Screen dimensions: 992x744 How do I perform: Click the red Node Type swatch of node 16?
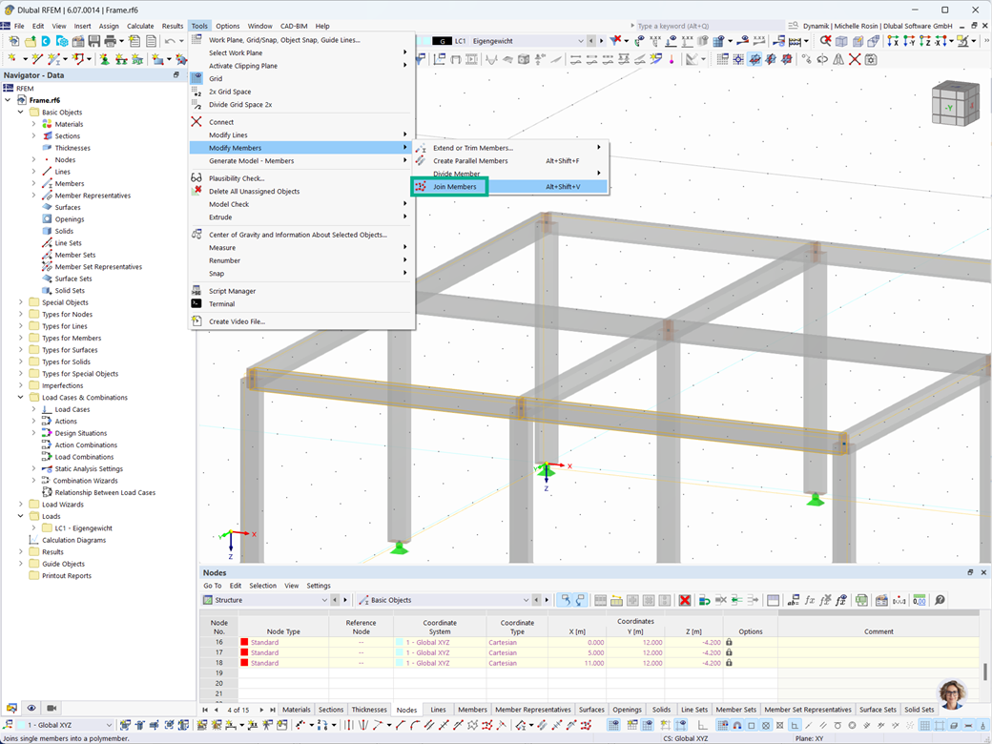pos(244,642)
